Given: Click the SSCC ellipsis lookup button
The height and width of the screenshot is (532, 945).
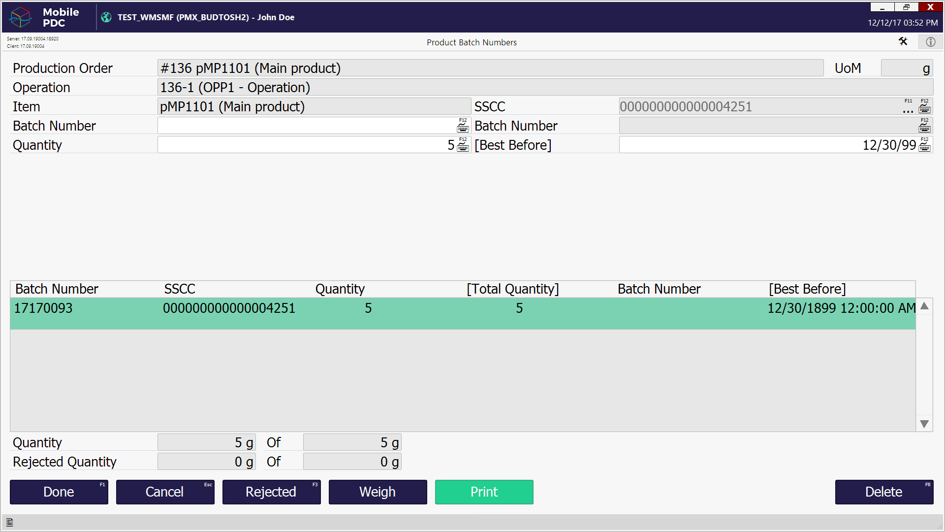Looking at the screenshot, I should [x=908, y=109].
